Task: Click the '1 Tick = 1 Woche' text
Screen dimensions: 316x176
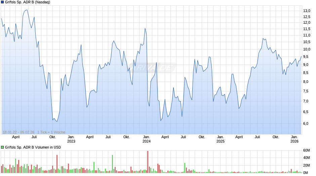Action: 51,132
